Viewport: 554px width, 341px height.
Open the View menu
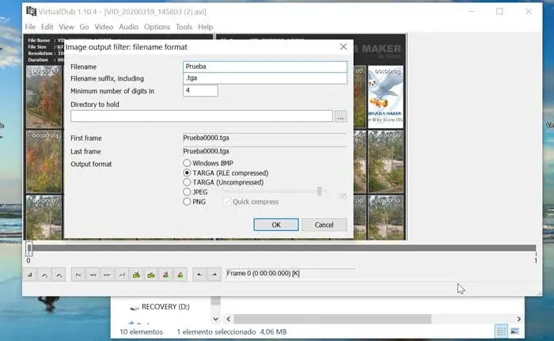66,27
